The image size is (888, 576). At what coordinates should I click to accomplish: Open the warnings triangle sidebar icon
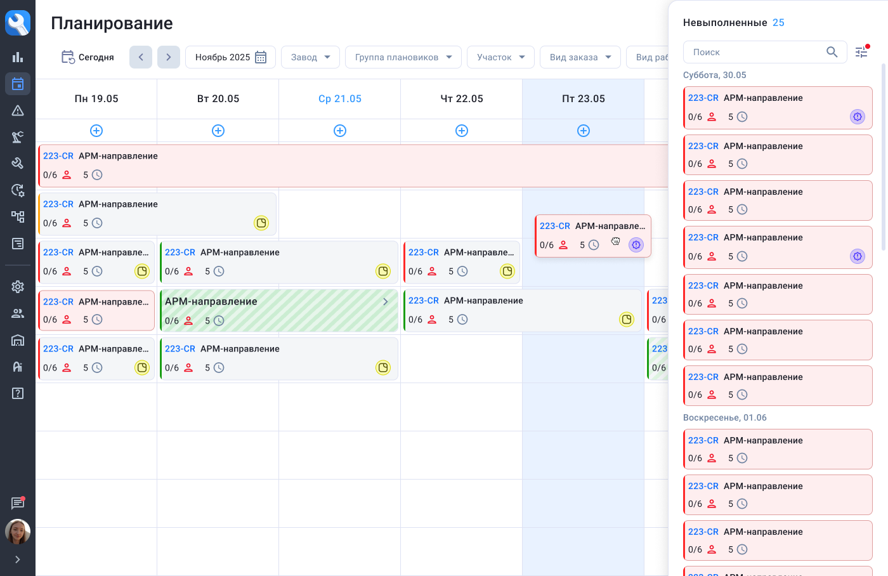[18, 110]
